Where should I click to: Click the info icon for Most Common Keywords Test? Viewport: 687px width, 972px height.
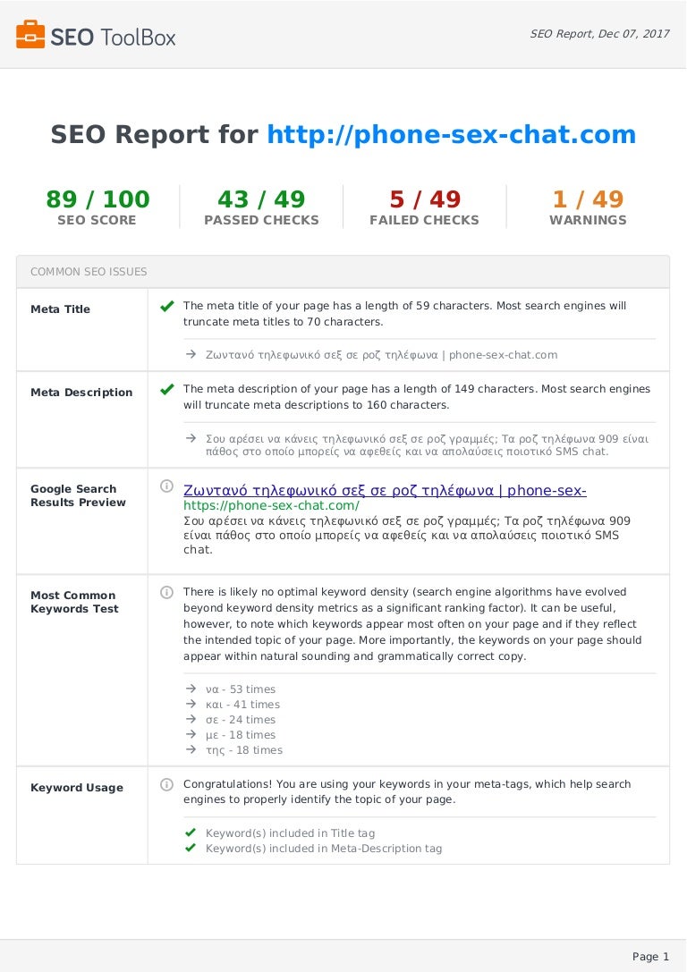click(x=166, y=592)
